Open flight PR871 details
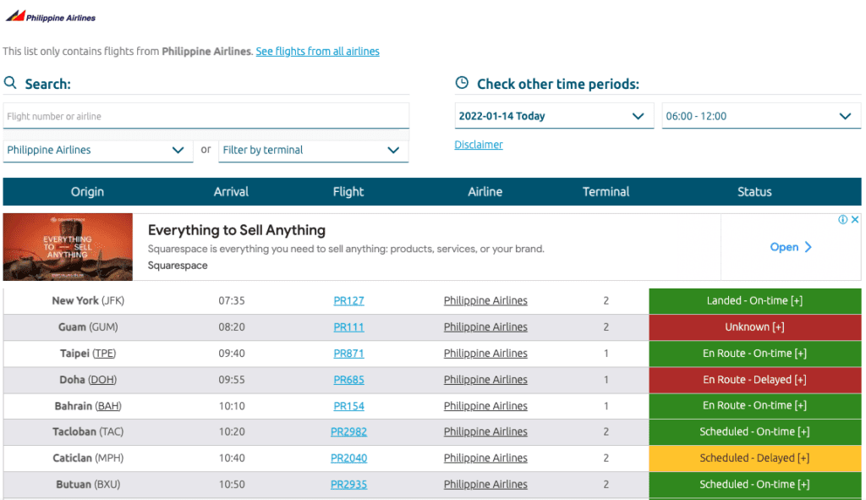 [348, 353]
